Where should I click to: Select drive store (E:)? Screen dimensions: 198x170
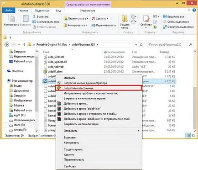[17, 125]
